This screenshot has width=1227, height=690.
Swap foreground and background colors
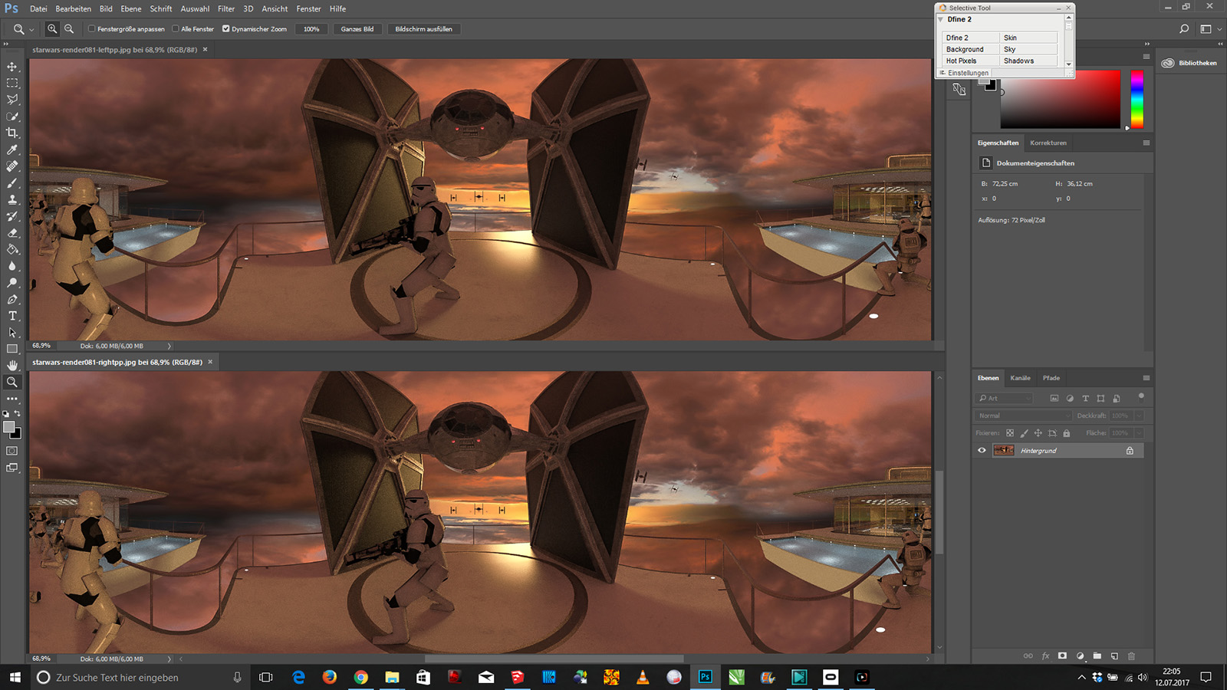[x=18, y=414]
